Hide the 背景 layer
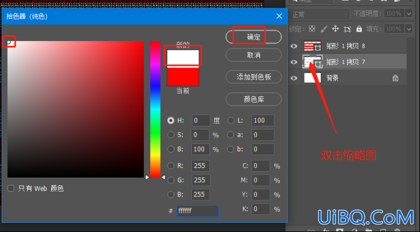The height and width of the screenshot is (232, 420). coord(294,78)
